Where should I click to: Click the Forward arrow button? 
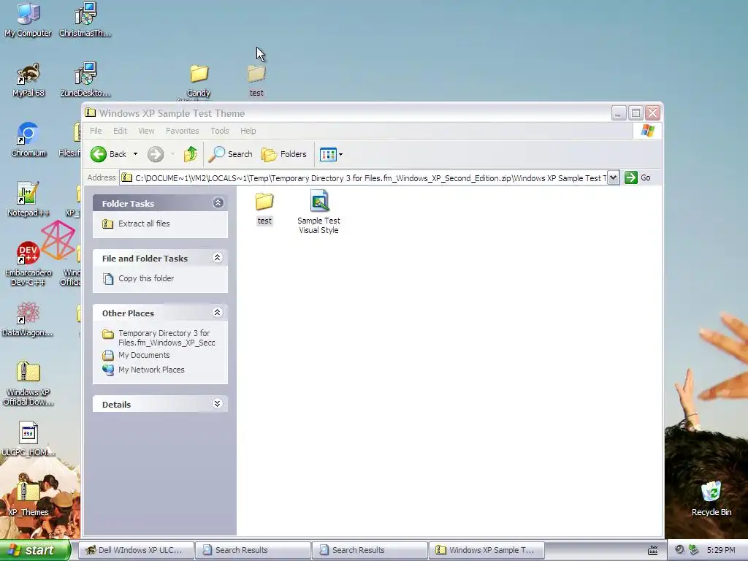(156, 154)
